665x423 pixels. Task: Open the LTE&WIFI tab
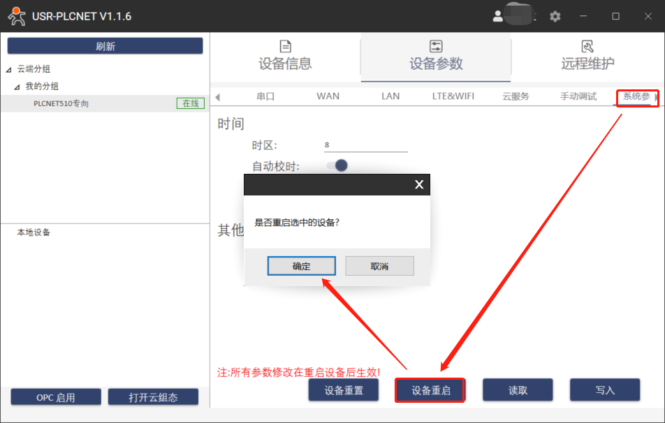point(453,96)
